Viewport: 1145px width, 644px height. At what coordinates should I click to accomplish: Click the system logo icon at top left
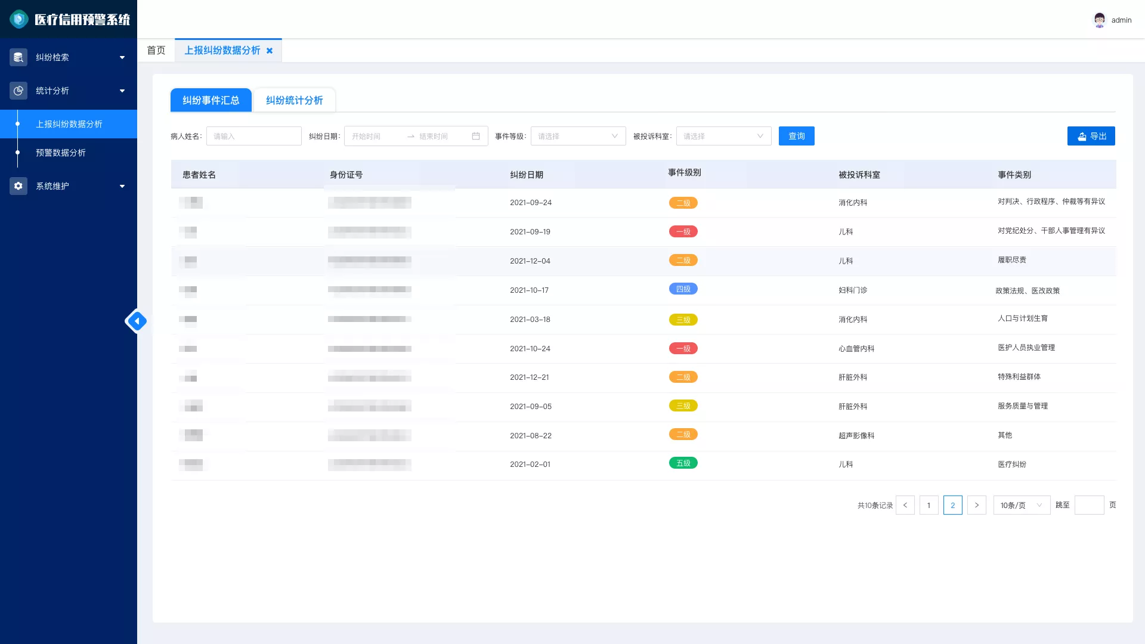point(19,19)
